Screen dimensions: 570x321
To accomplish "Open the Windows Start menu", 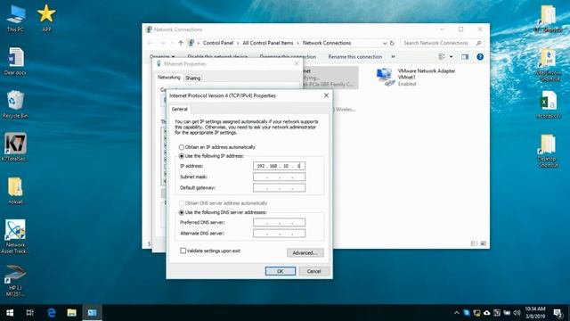I will click(10, 313).
